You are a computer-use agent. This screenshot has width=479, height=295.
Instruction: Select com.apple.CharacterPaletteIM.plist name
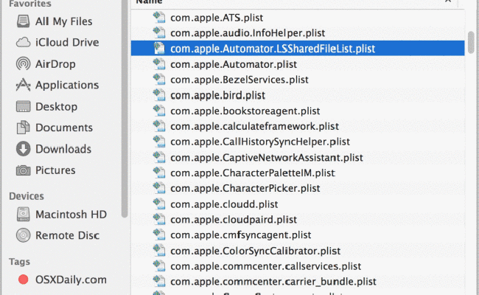(x=253, y=173)
